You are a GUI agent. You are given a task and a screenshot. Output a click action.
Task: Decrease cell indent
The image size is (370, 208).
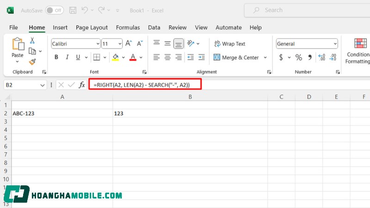coord(191,57)
